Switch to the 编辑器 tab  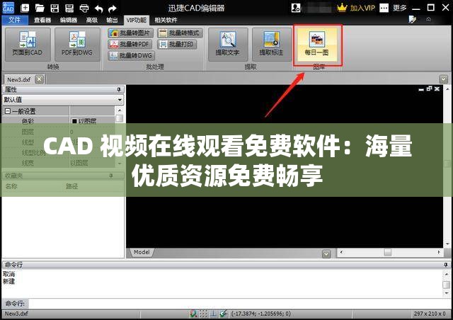point(69,20)
